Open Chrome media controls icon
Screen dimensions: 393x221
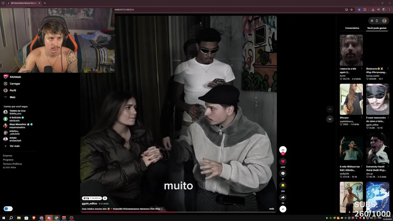[x=378, y=10]
